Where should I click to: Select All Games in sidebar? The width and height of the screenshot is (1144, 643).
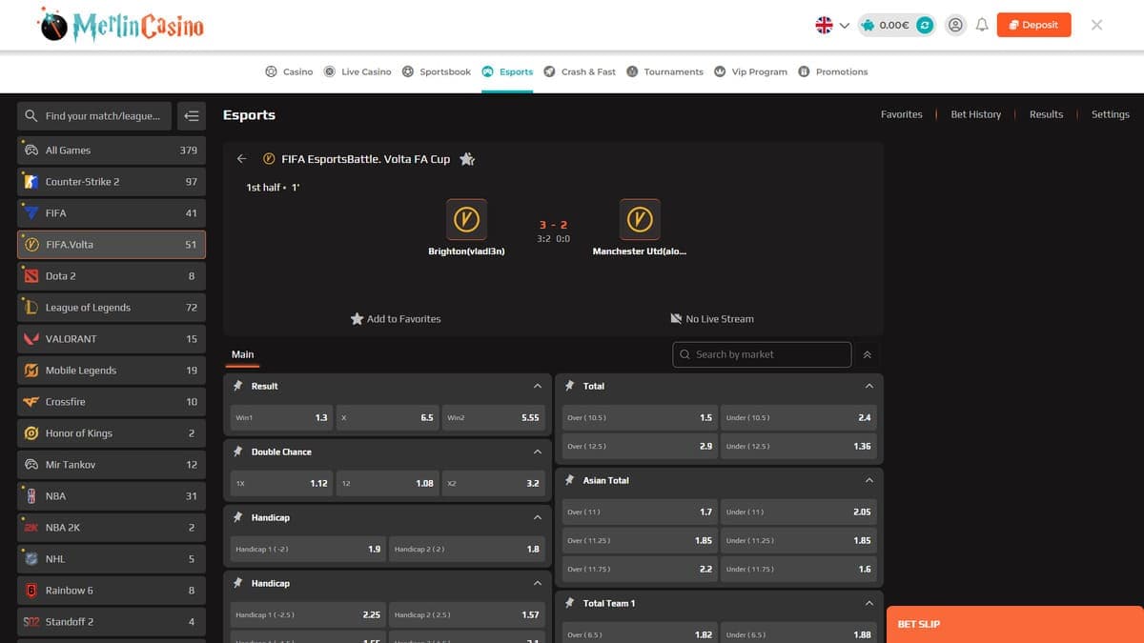pyautogui.click(x=111, y=150)
